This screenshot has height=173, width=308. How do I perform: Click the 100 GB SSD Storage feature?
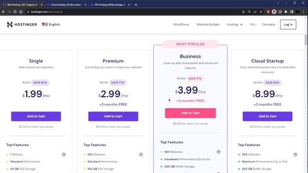pos(101,169)
